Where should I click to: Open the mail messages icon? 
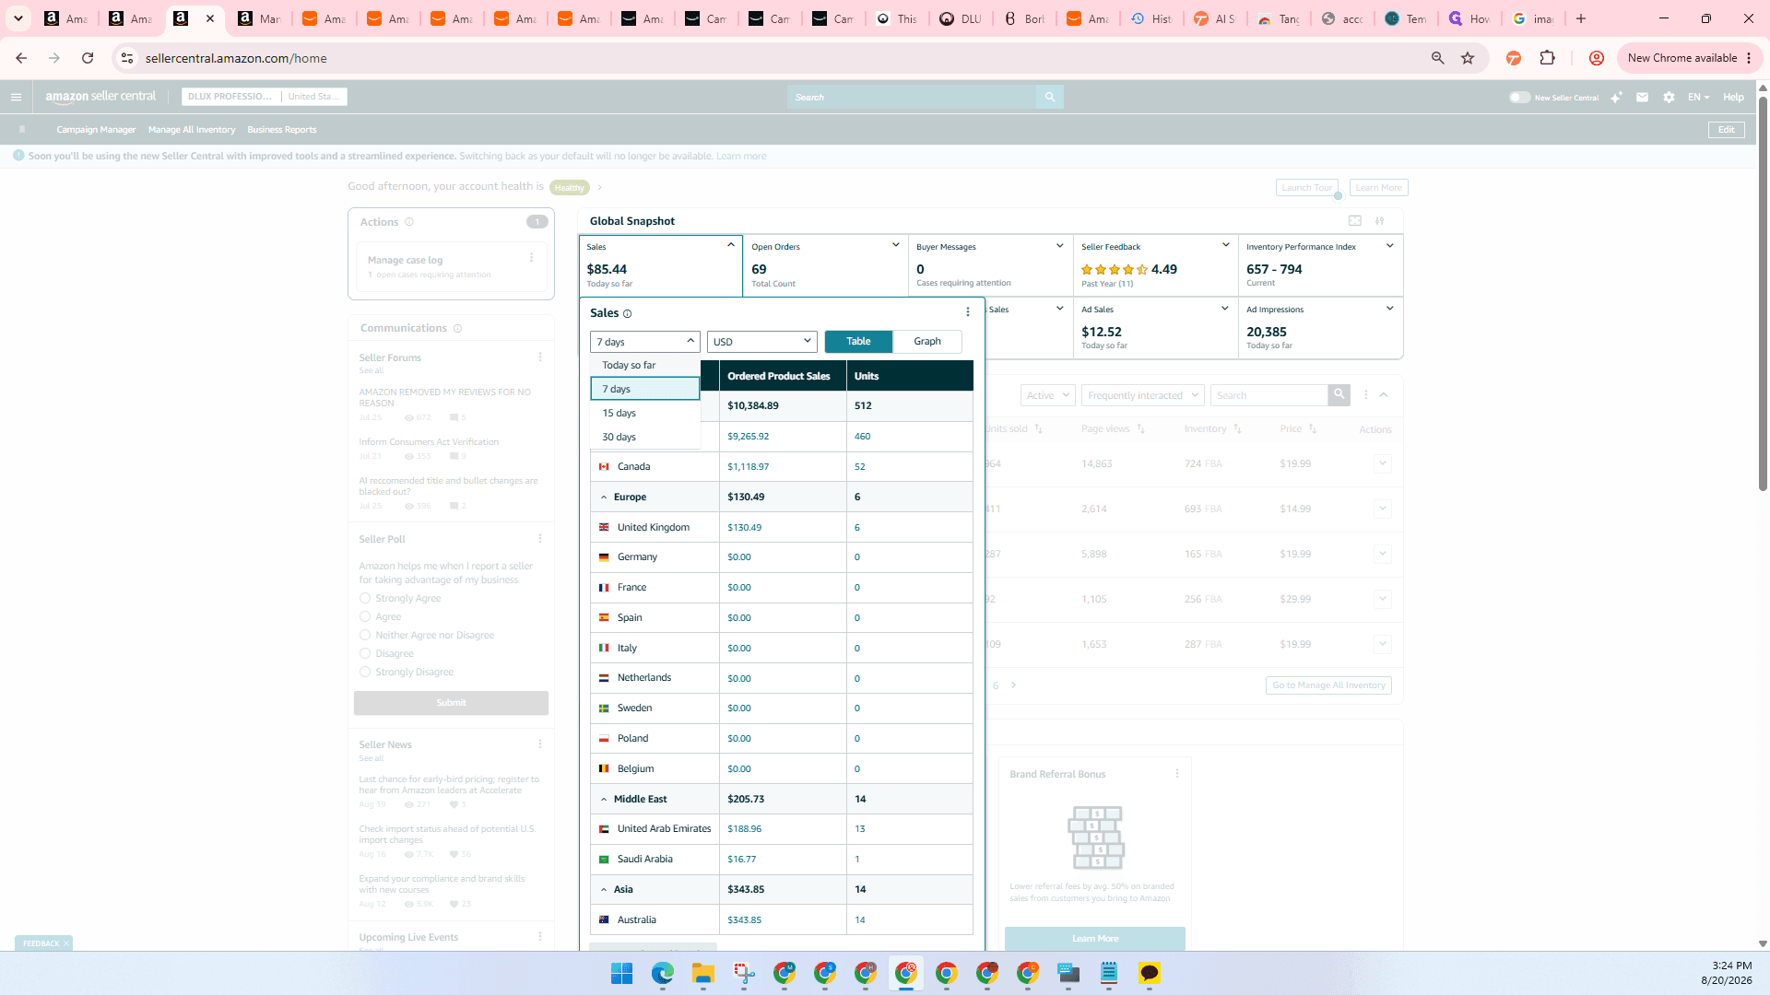[x=1642, y=97]
